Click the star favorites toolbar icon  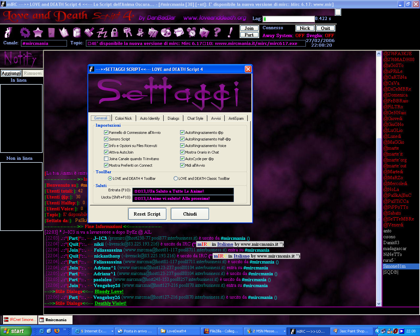pyautogui.click(x=38, y=32)
